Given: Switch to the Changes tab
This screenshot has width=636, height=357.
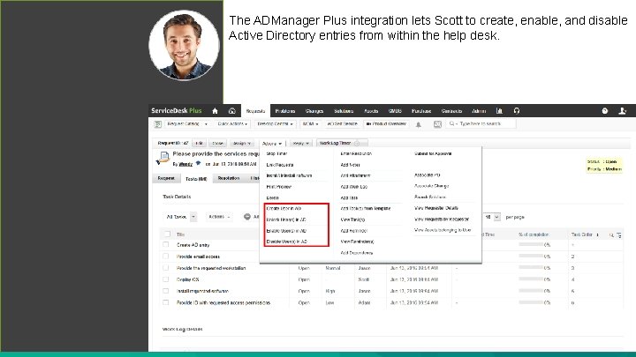Looking at the screenshot, I should click(314, 111).
